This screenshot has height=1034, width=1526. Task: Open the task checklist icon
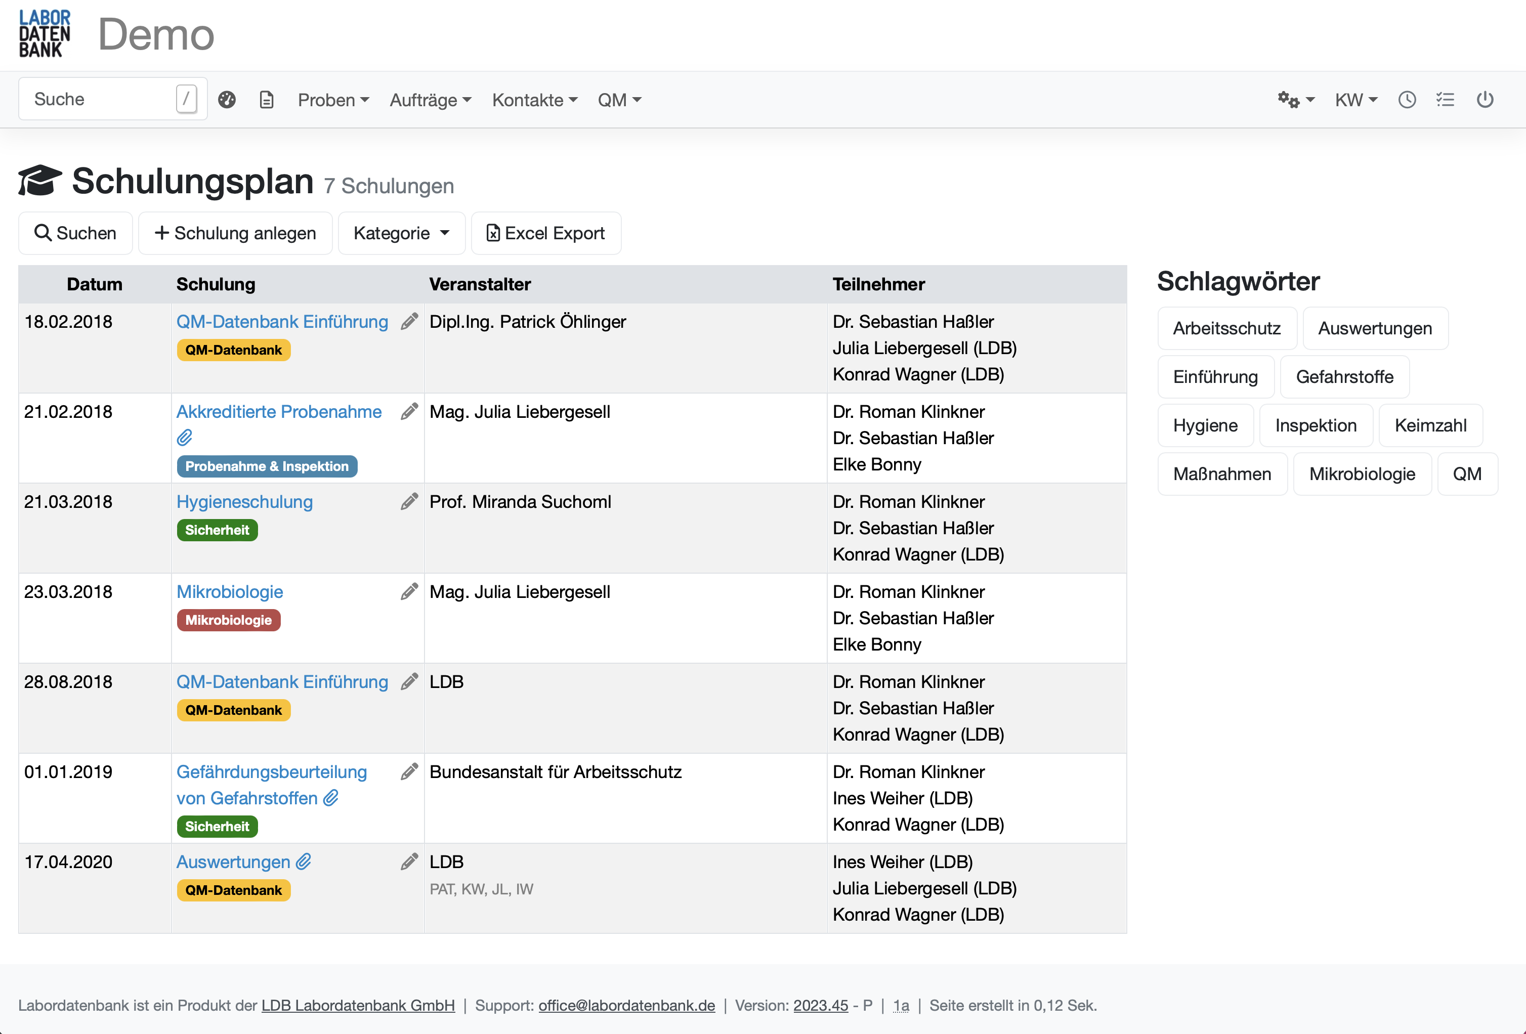click(x=1445, y=100)
